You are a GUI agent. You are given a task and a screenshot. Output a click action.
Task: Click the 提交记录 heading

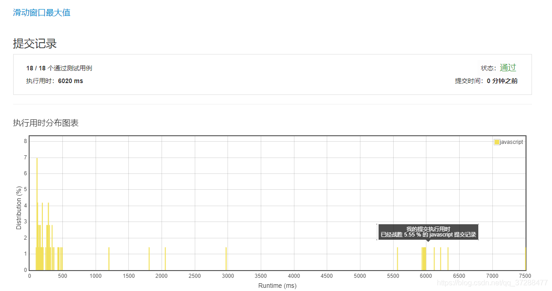(x=35, y=44)
